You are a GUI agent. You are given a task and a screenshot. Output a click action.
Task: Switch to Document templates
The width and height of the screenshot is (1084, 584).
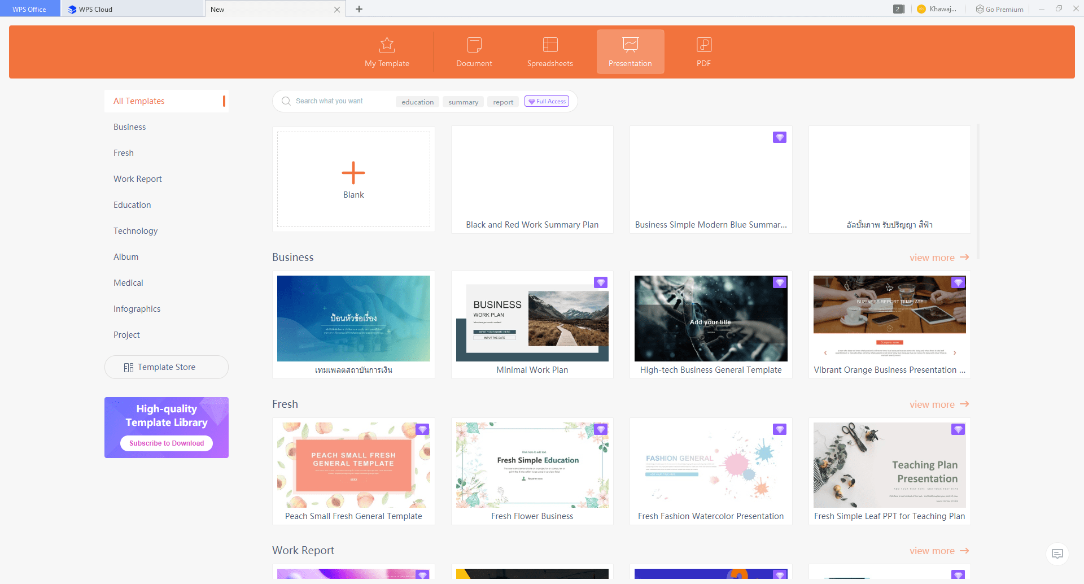coord(474,51)
